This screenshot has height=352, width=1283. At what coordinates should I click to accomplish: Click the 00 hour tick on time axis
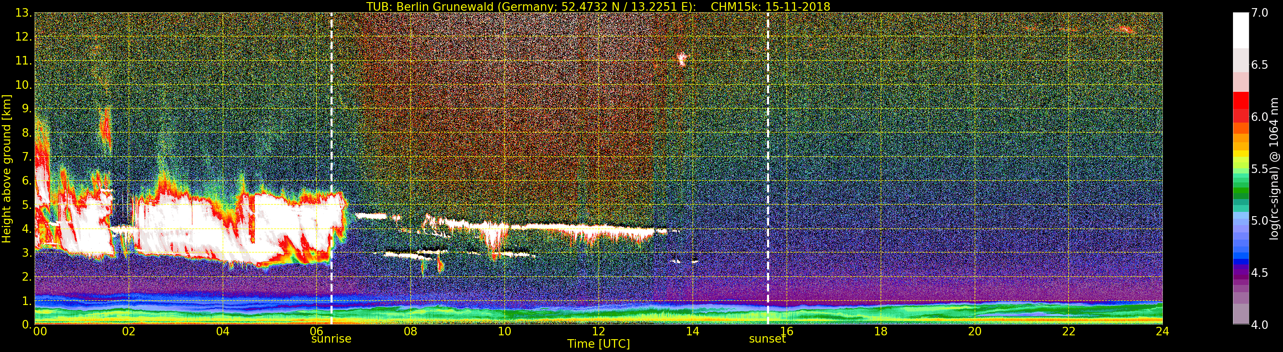coord(40,331)
